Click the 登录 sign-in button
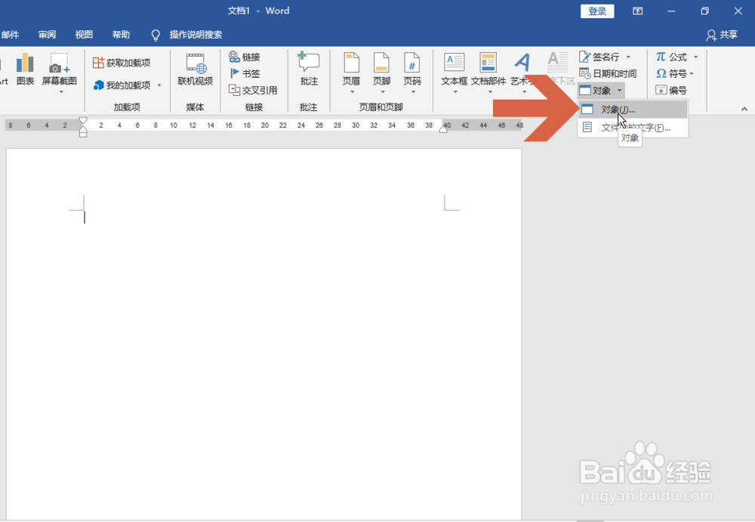 tap(597, 11)
